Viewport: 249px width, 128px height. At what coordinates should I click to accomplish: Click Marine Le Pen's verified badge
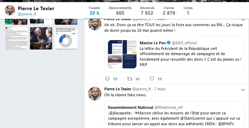point(169,43)
